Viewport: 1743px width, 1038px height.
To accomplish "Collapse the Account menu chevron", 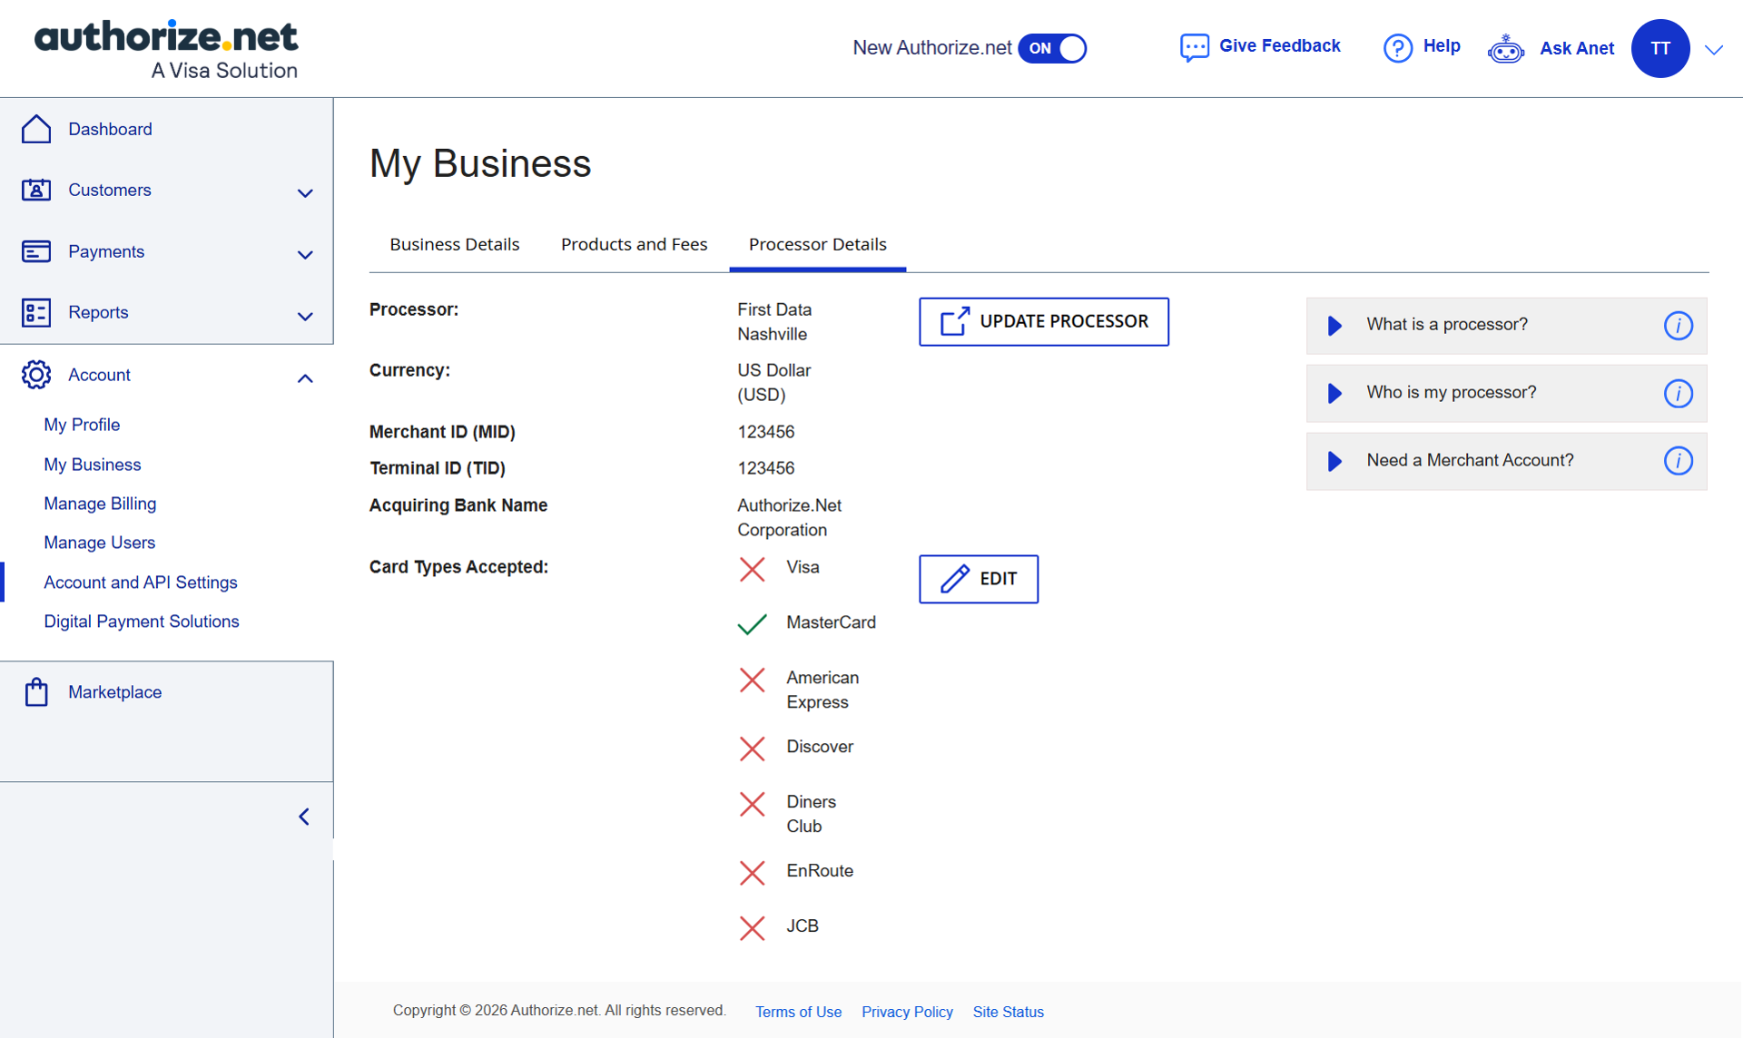I will pyautogui.click(x=305, y=378).
